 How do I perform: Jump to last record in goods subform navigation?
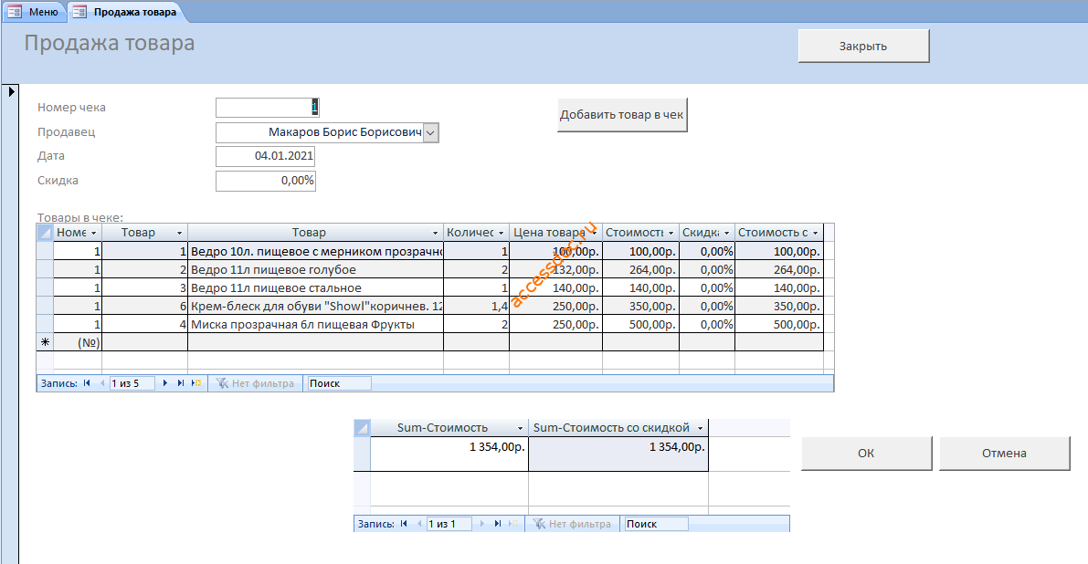pyautogui.click(x=180, y=383)
